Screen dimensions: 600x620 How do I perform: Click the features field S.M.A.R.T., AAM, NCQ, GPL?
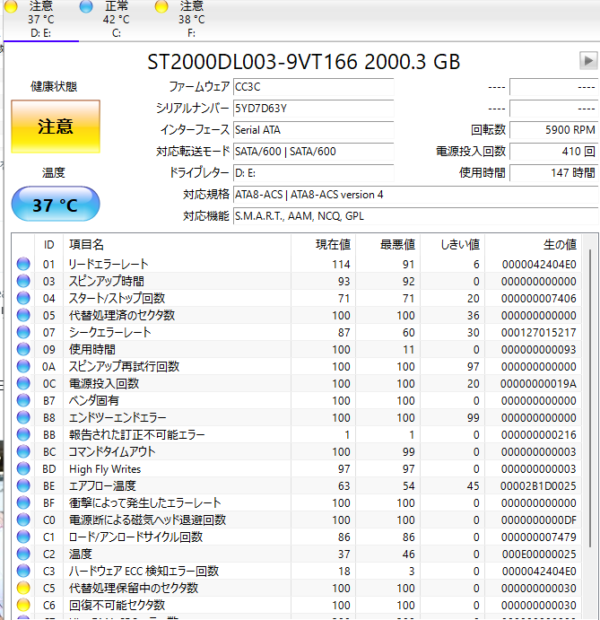click(415, 216)
